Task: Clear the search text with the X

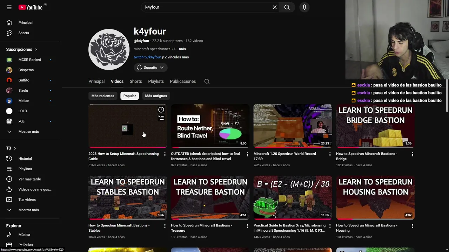Action: point(275,7)
